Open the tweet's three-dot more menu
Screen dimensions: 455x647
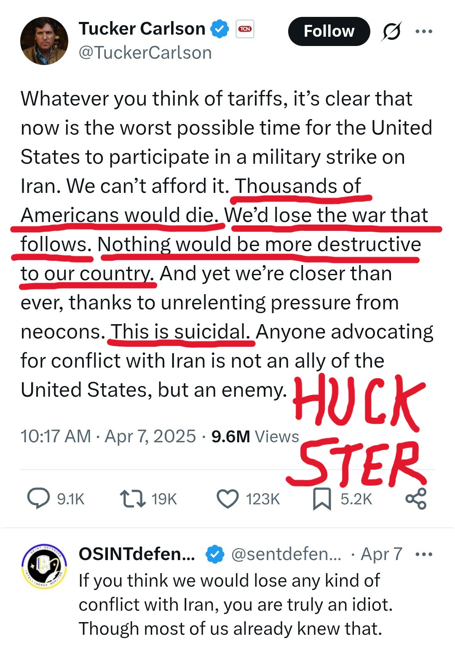point(424,31)
